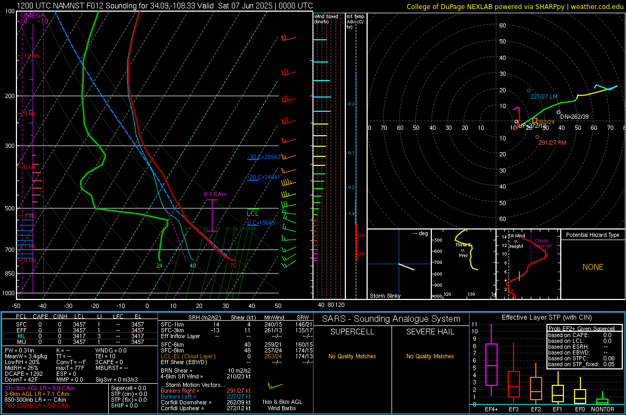Click the 6 km height marker
This screenshot has height=415, width=626.
30,167
